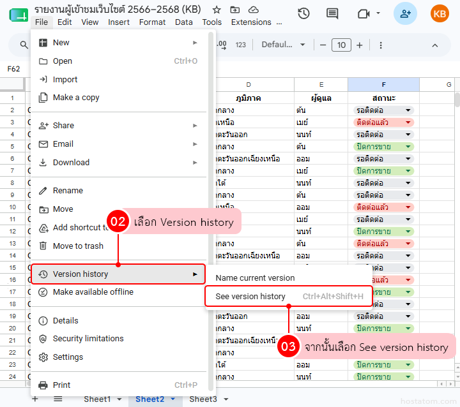Open the three-dot more toolbar options

click(x=381, y=45)
